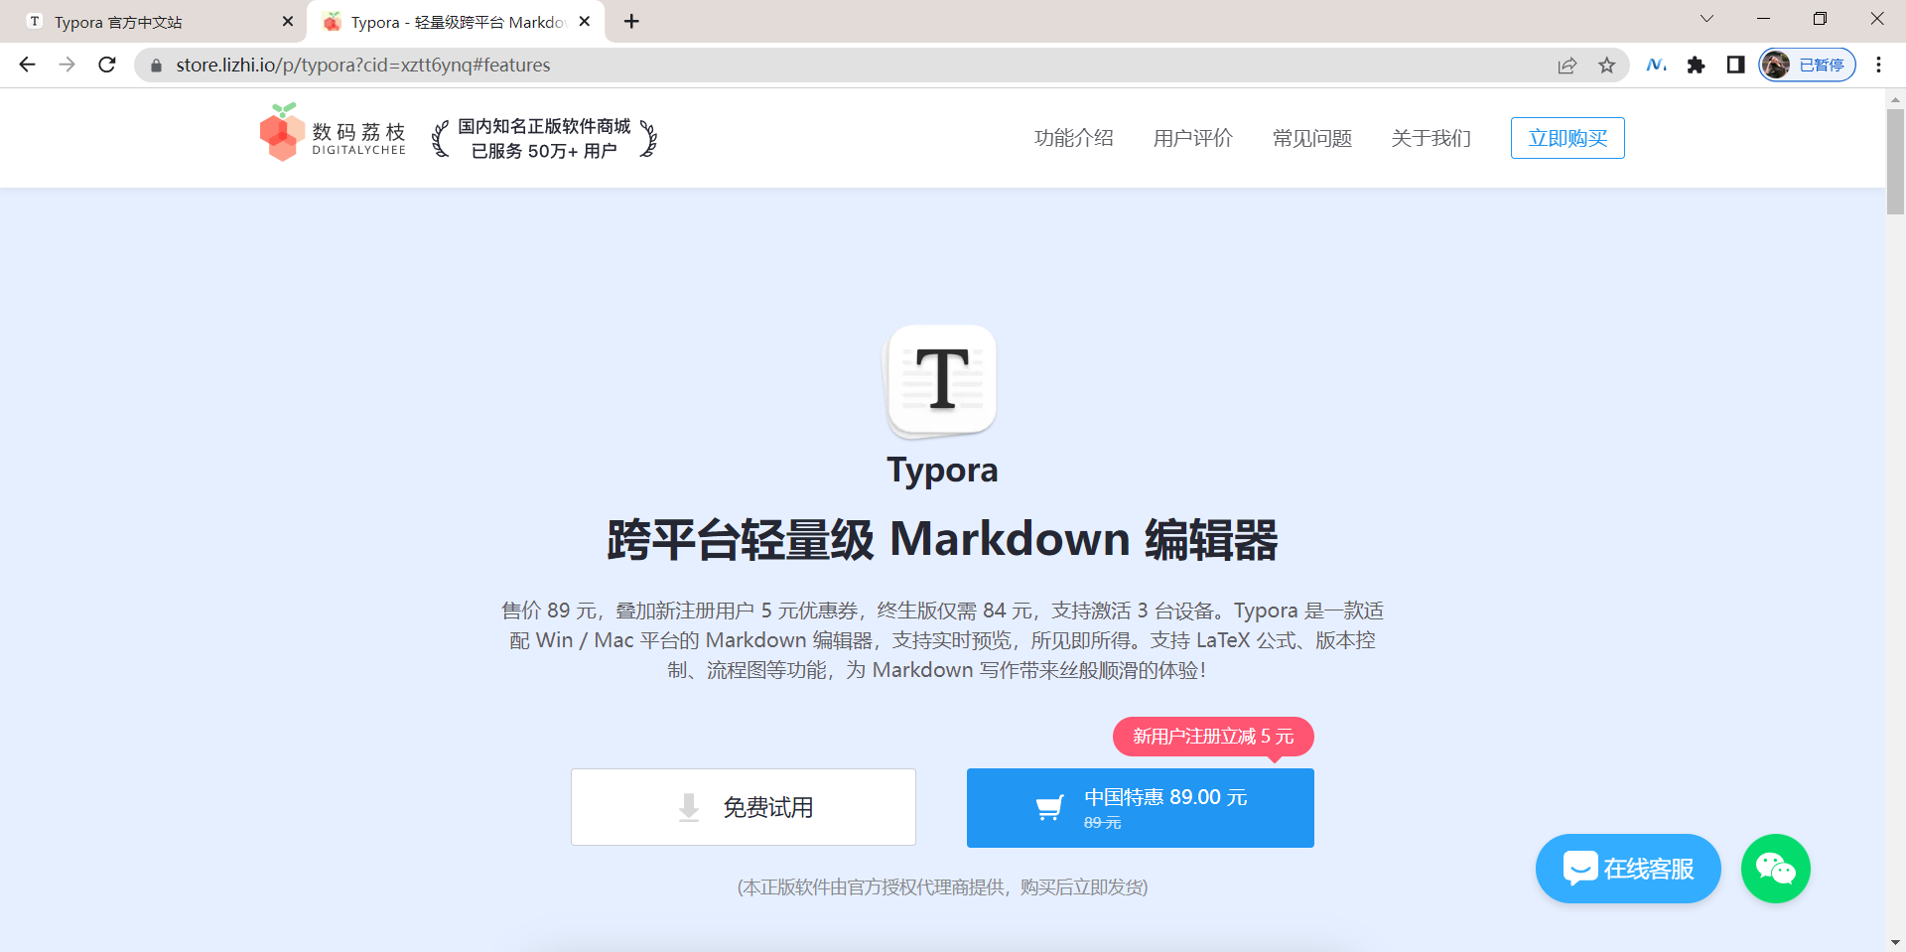1906x952 pixels.
Task: Open the Extensions puzzle menu
Action: point(1696,65)
